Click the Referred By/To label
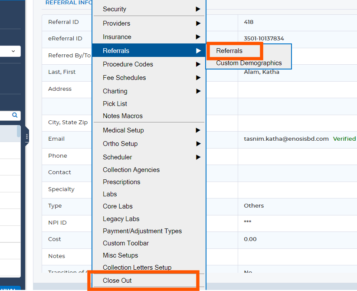Viewport: 357px width, 291px height. tap(69, 55)
